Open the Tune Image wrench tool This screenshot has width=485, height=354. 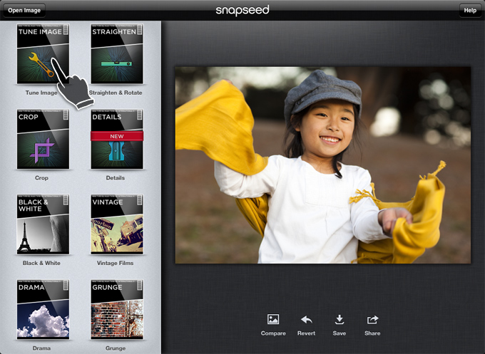pyautogui.click(x=43, y=54)
